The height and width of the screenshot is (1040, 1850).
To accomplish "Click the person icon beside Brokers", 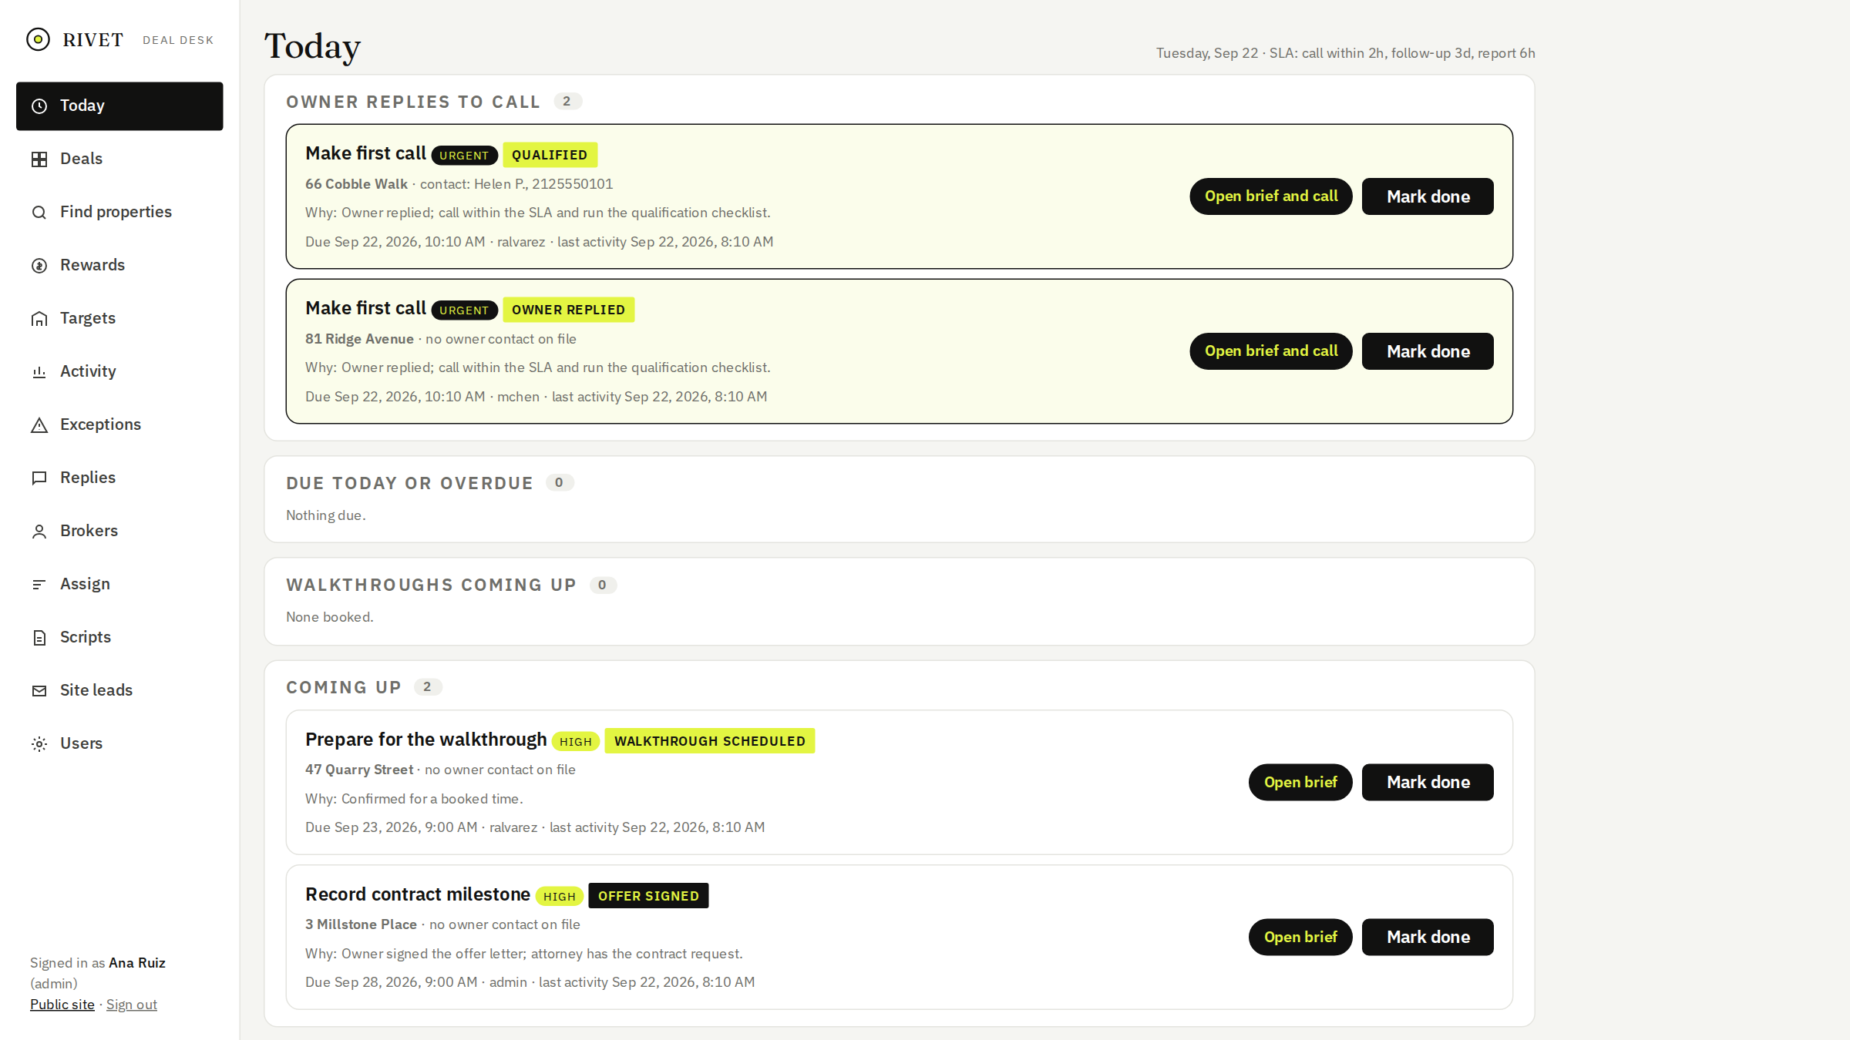I will click(x=39, y=532).
